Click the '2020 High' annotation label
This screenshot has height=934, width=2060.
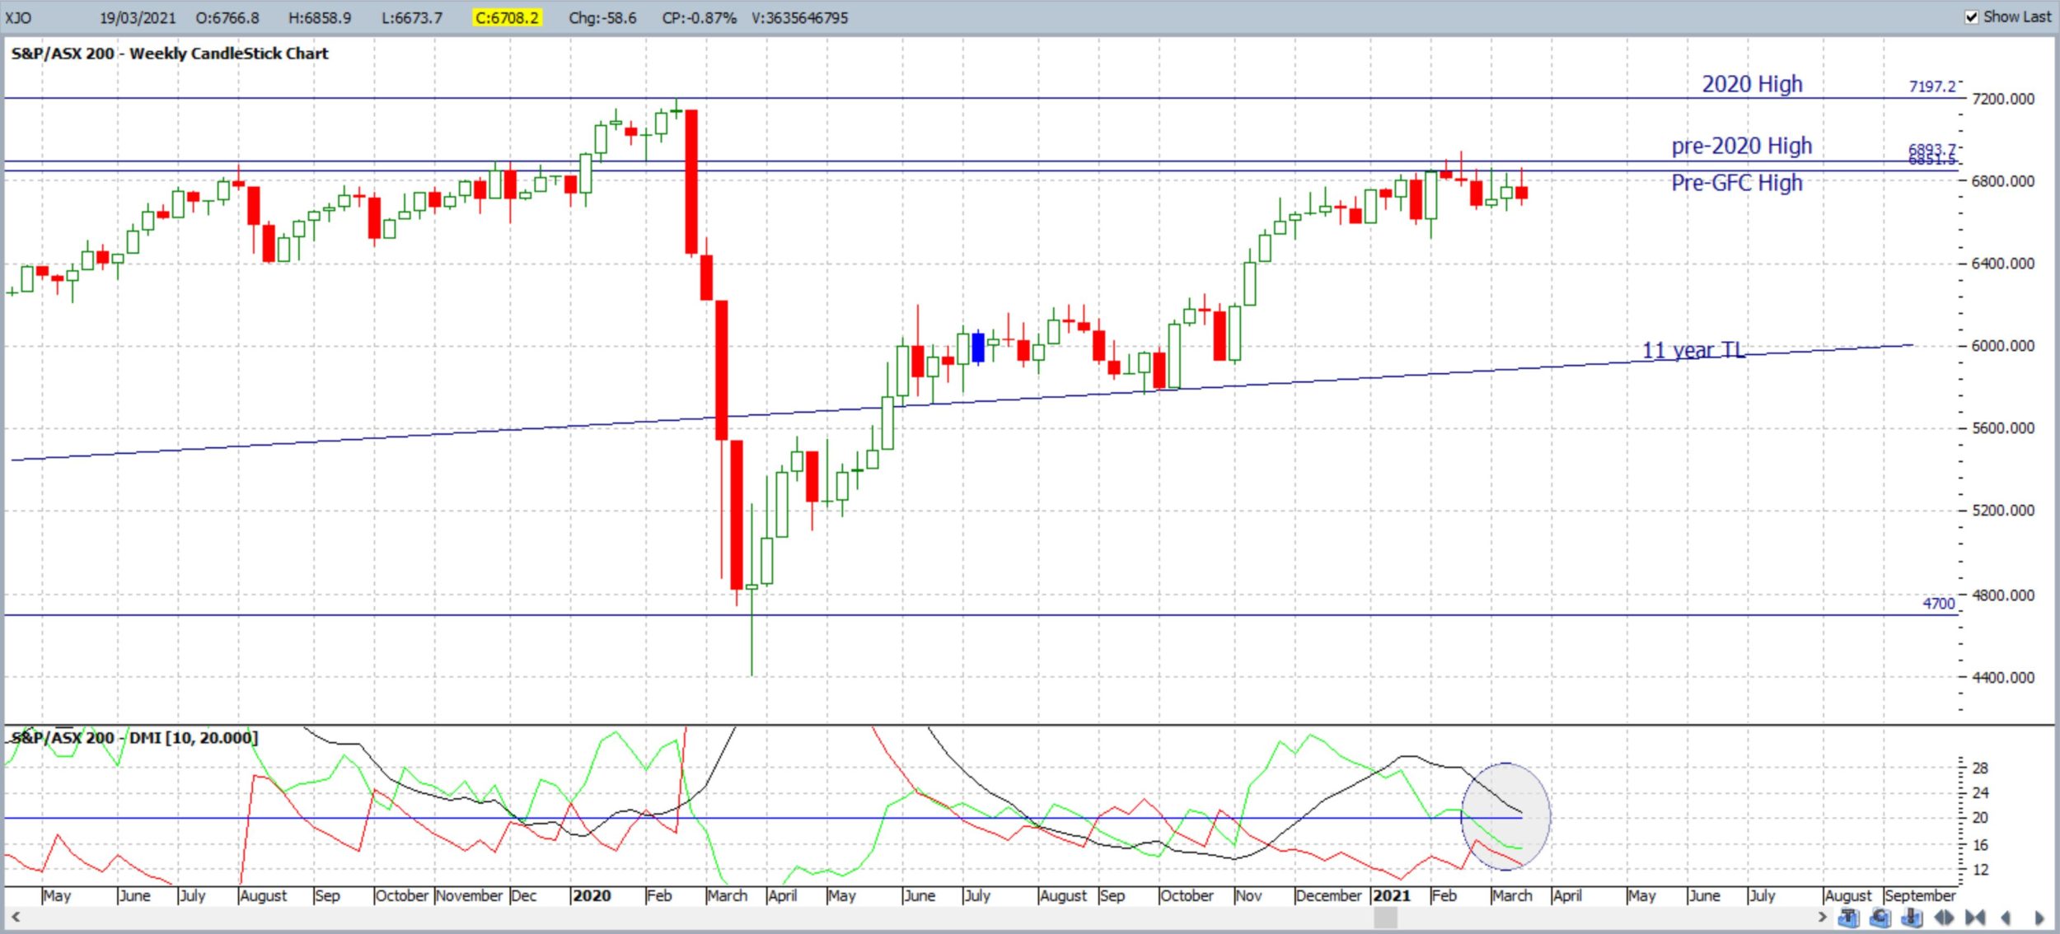[1752, 84]
